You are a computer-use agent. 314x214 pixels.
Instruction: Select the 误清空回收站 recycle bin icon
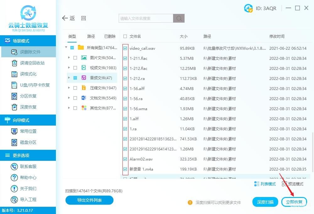(x=14, y=63)
